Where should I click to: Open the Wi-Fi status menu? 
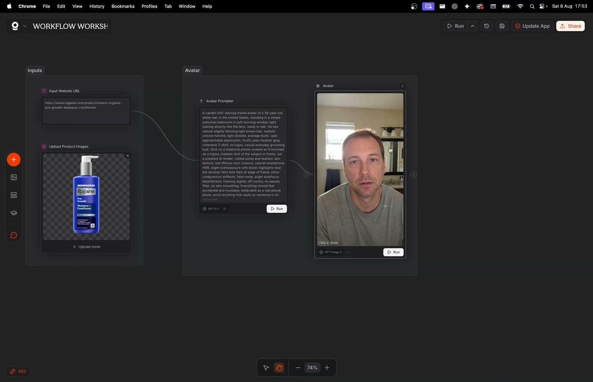click(520, 6)
